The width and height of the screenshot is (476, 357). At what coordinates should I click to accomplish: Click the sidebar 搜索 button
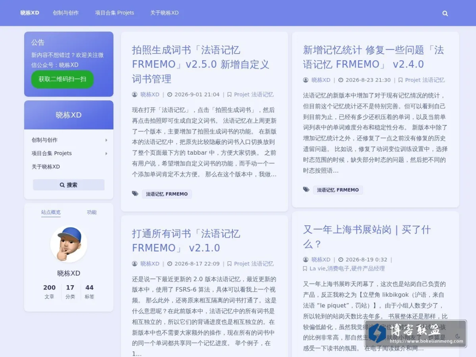point(69,185)
